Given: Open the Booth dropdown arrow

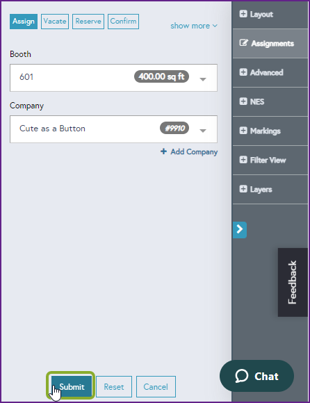Looking at the screenshot, I should tap(203, 79).
